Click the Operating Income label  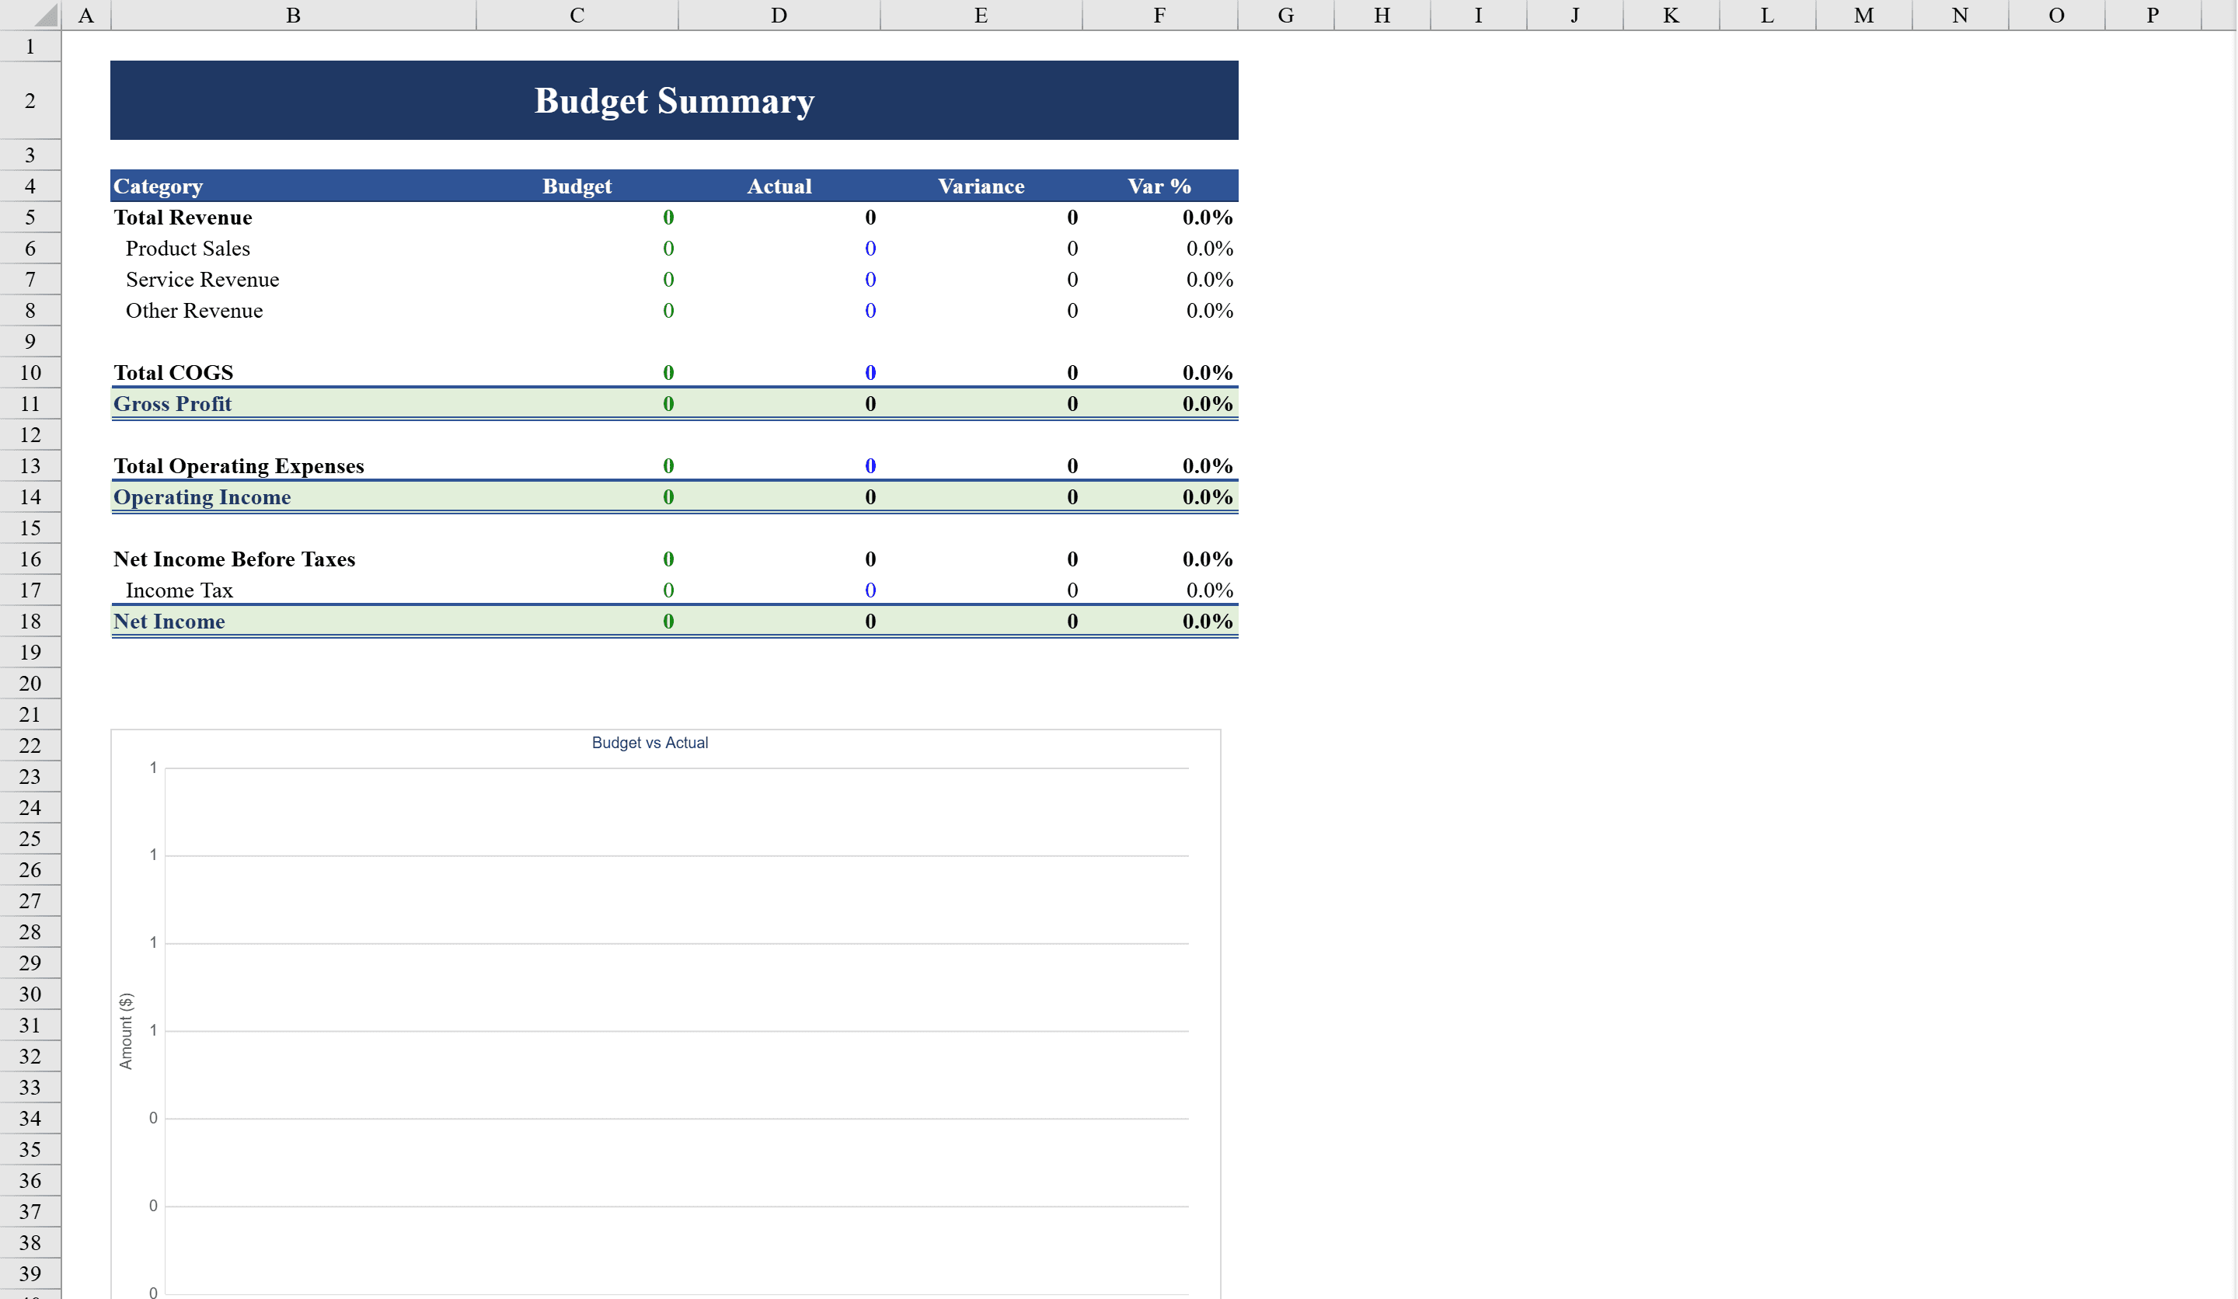[201, 496]
